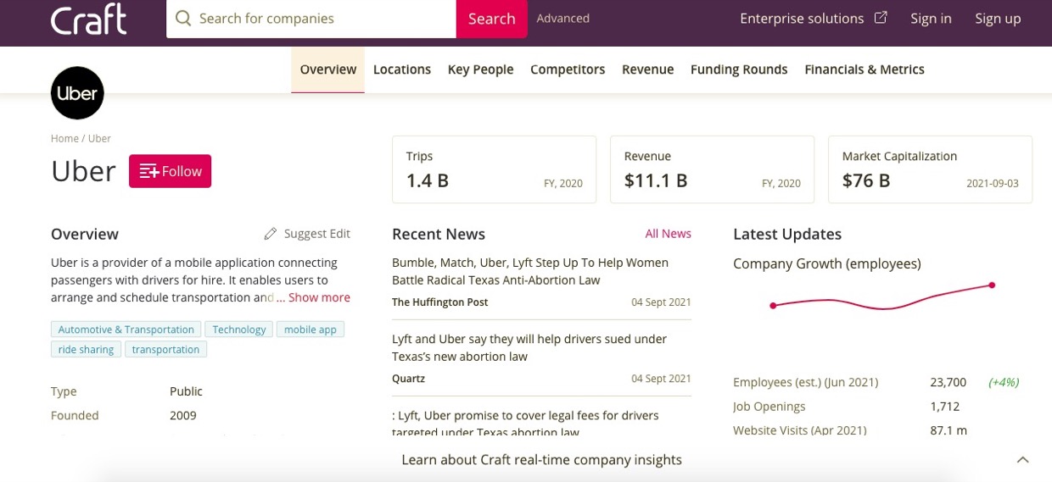Click the start point of the growth chart

tap(773, 306)
